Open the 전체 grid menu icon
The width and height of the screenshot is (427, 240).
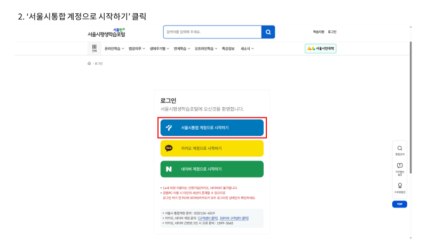94,49
